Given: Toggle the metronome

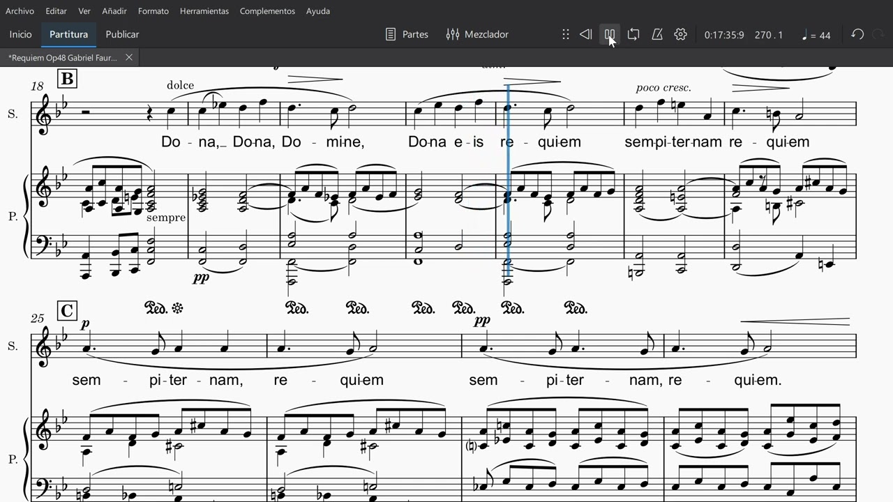Looking at the screenshot, I should click(x=657, y=34).
